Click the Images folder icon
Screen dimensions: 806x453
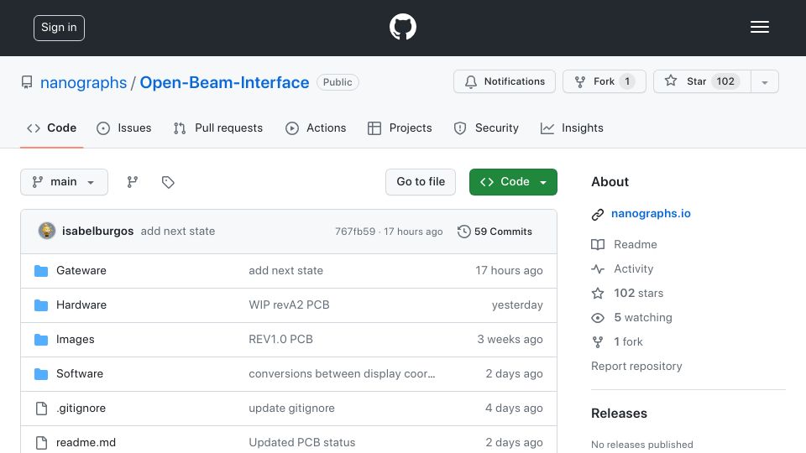pyautogui.click(x=41, y=340)
